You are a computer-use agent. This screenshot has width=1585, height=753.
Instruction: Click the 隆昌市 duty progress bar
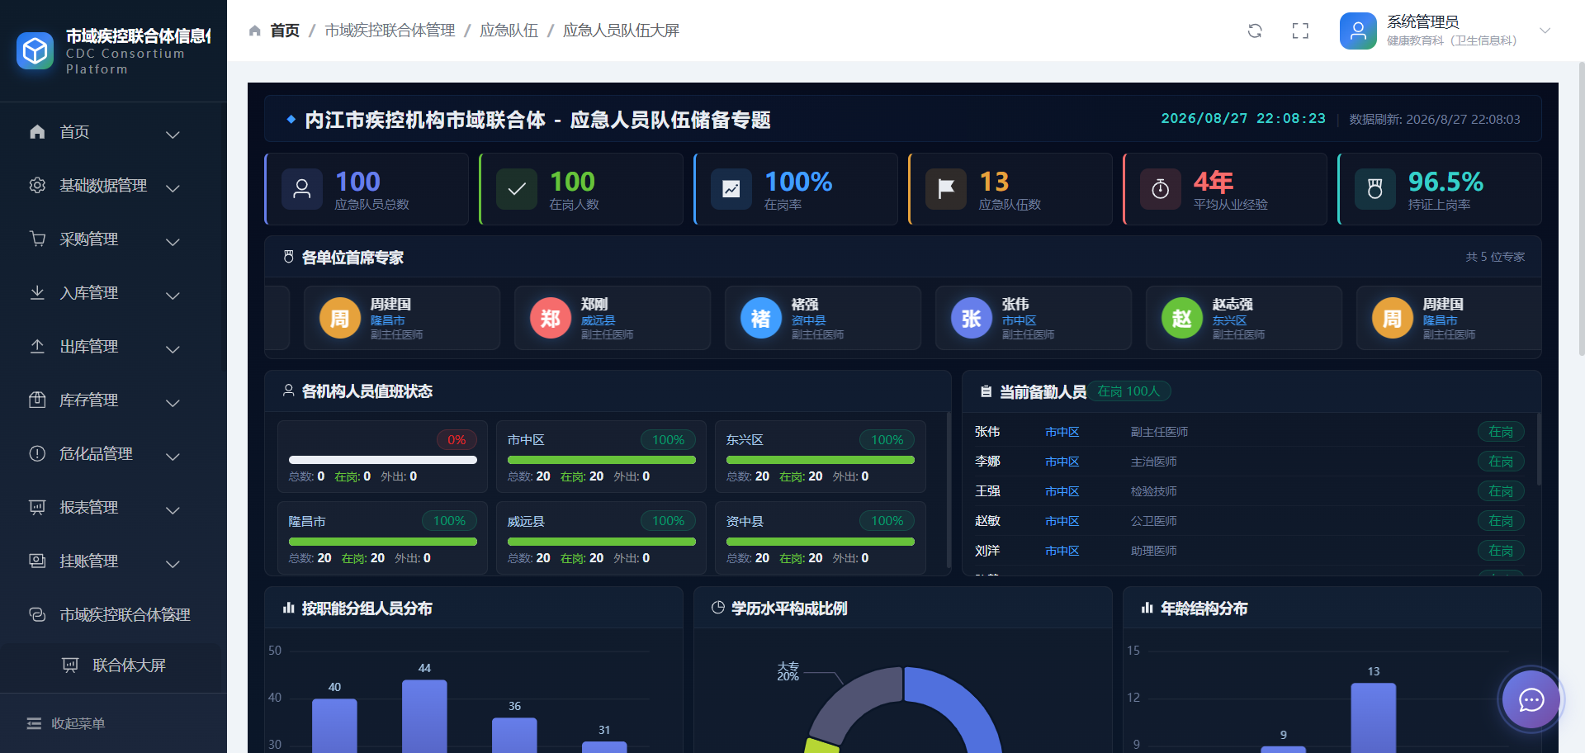click(383, 542)
